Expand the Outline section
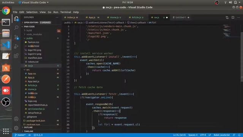The height and width of the screenshot is (137, 243). click(x=41, y=127)
